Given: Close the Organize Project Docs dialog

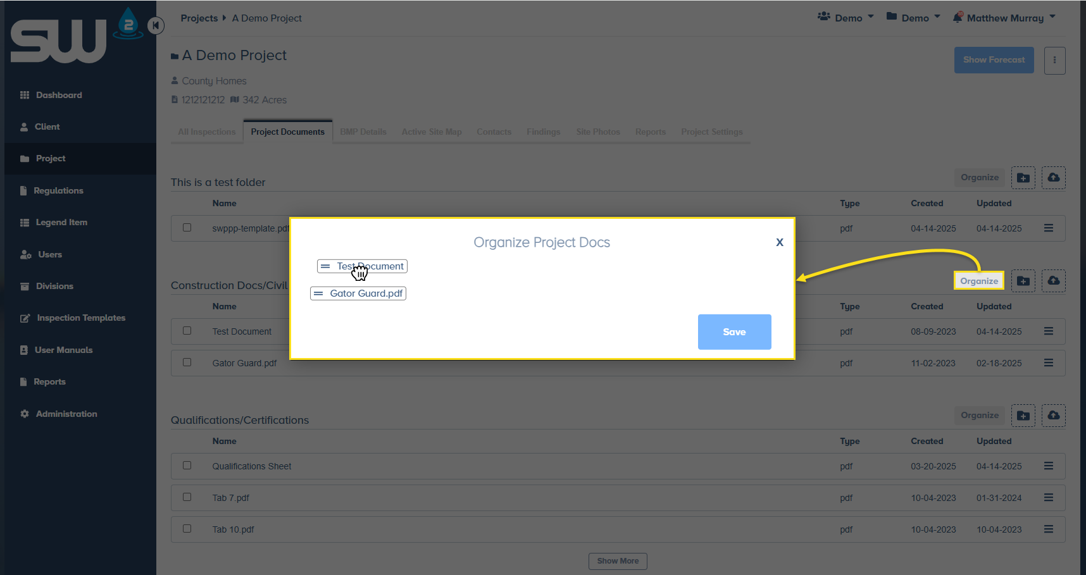Looking at the screenshot, I should 780,242.
